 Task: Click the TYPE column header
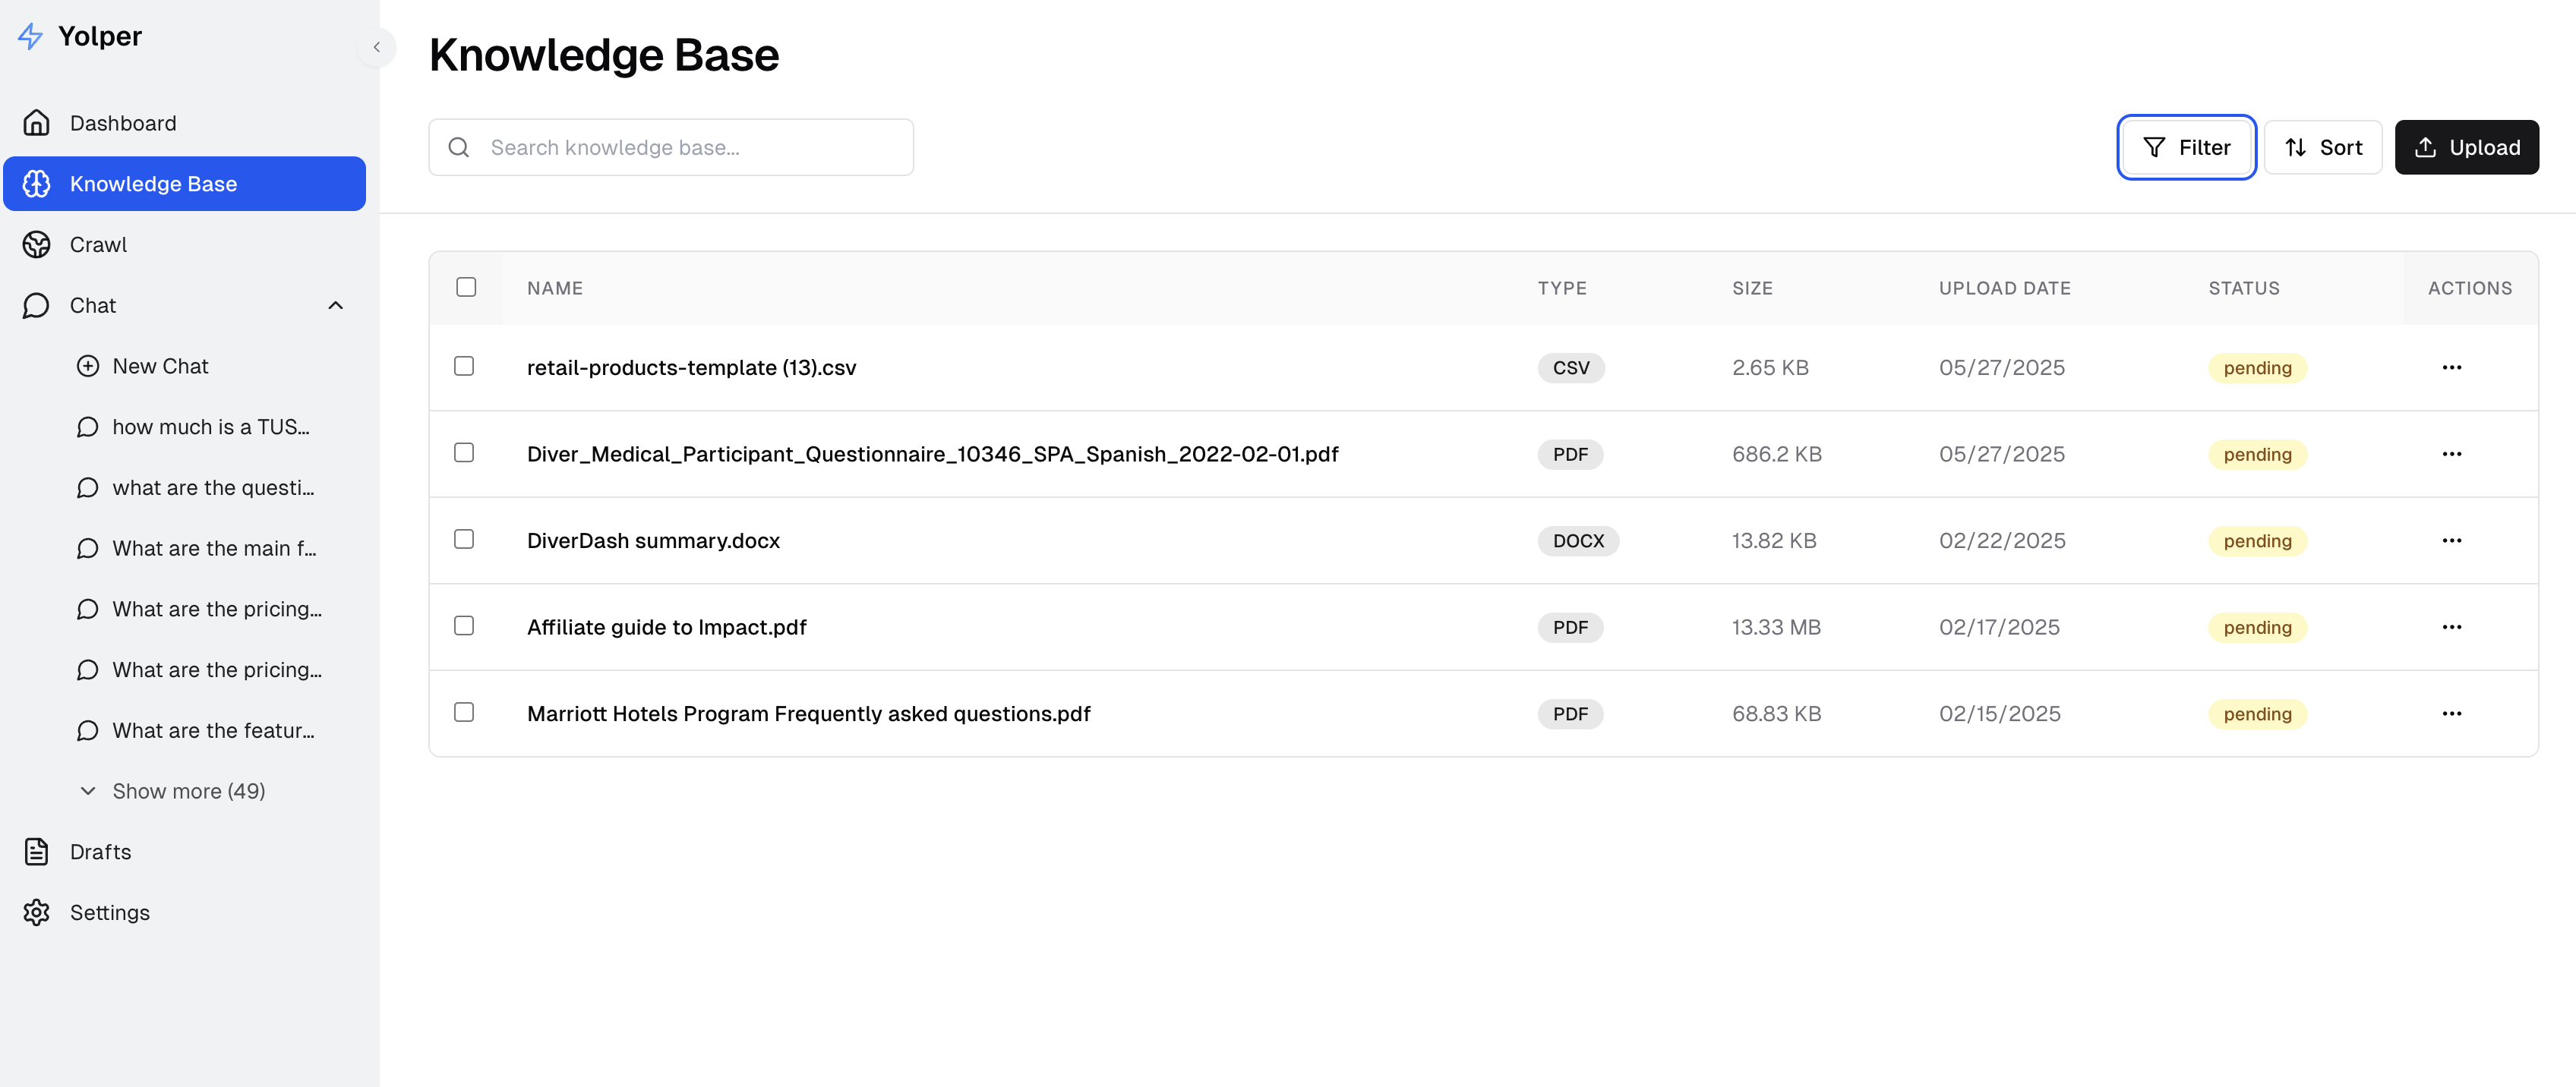[1562, 288]
